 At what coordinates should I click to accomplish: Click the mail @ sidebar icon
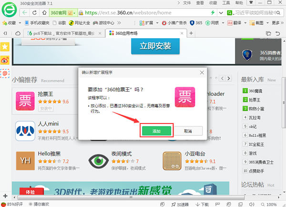(4, 73)
